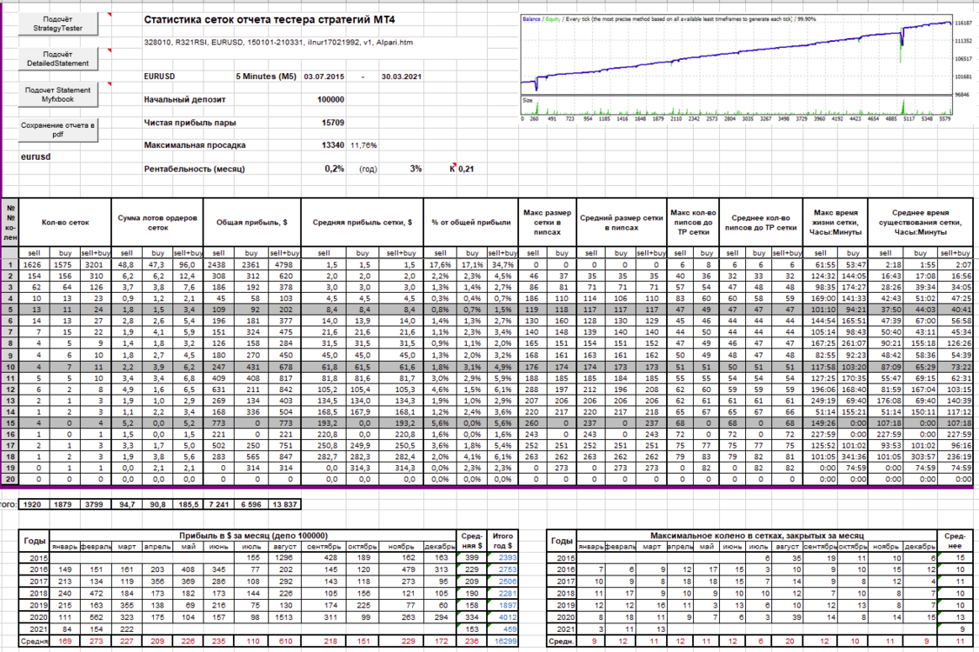Image resolution: width=979 pixels, height=652 pixels.
Task: Select the EURUSD symbol cell
Action: click(x=159, y=77)
